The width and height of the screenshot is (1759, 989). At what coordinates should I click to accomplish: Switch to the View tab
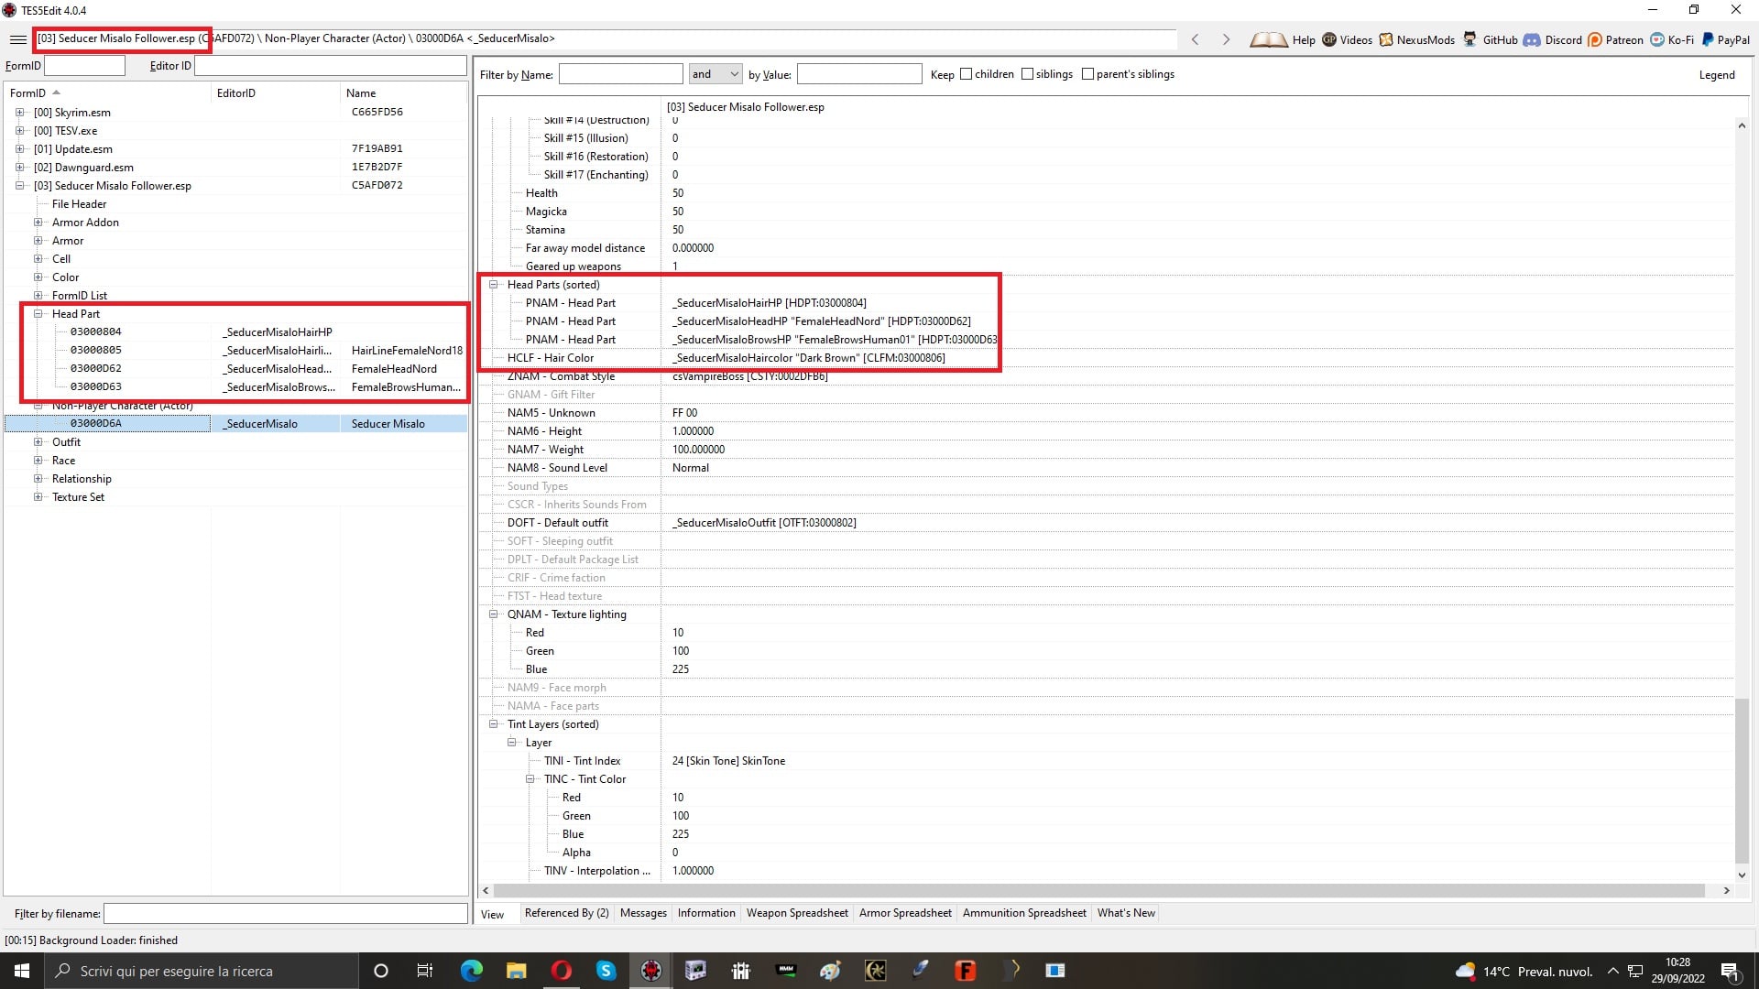493,914
